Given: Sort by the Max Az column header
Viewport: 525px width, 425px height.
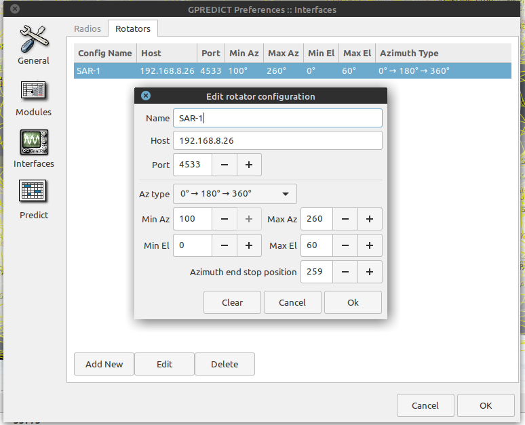Looking at the screenshot, I should [x=284, y=53].
